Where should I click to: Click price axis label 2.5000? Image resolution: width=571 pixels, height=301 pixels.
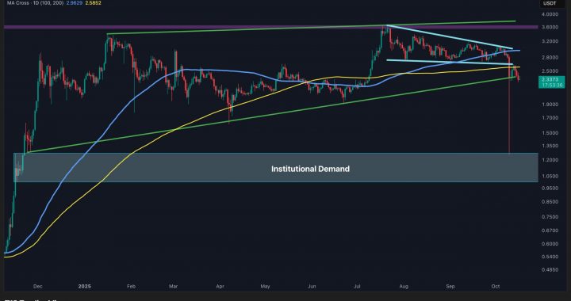550,70
